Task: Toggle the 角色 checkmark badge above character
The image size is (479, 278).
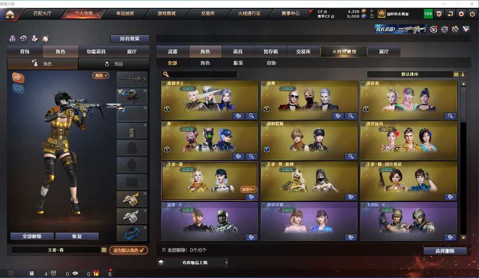Action: [101, 75]
